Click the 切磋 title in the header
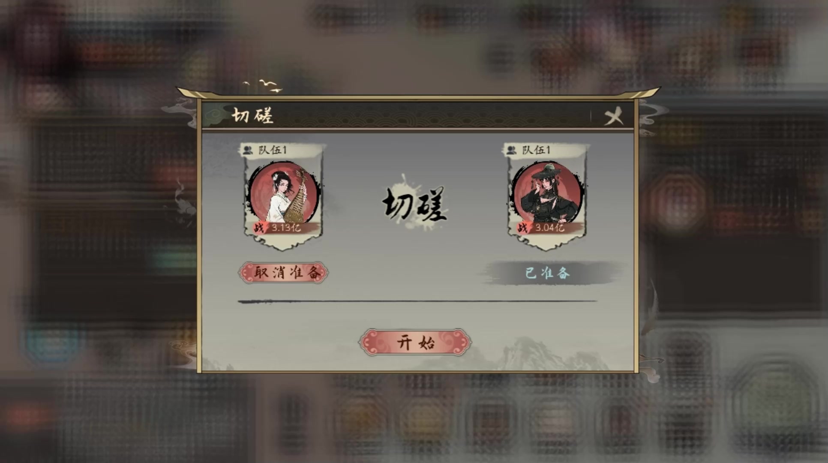Image resolution: width=828 pixels, height=463 pixels. [252, 116]
